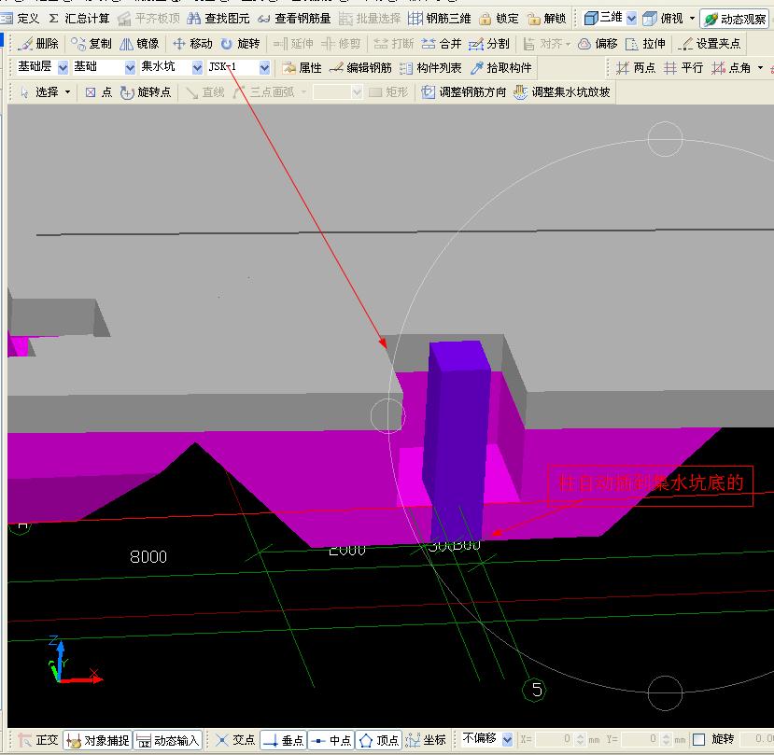This screenshot has height=755, width=774.
Task: Select the 旋转 rotate tool
Action: click(x=240, y=44)
